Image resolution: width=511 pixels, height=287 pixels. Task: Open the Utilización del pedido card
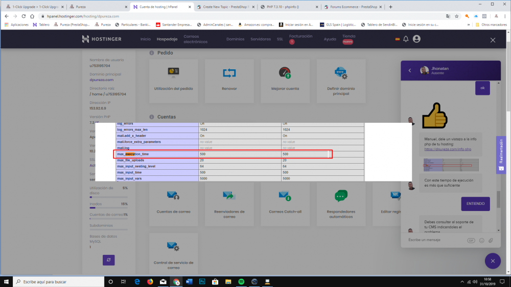point(173,81)
